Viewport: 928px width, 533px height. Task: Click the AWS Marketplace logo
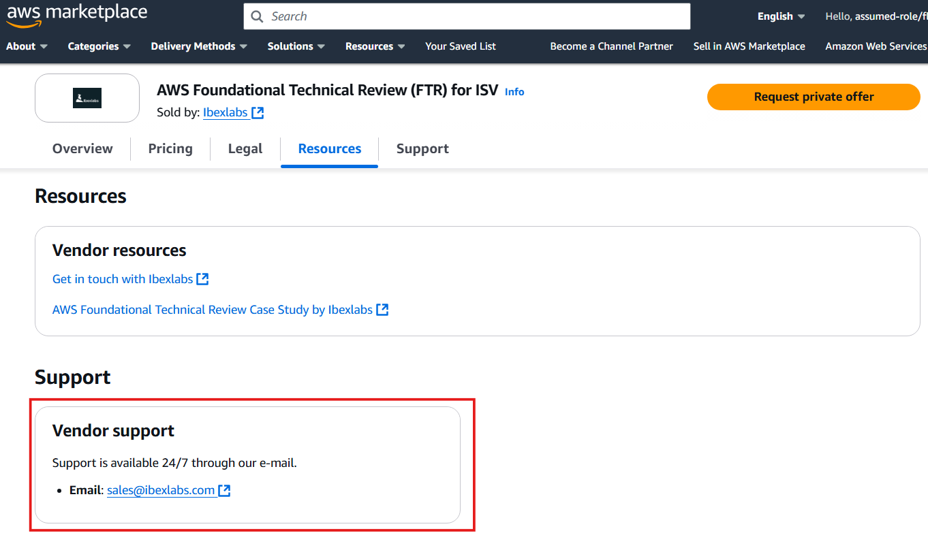[x=76, y=15]
